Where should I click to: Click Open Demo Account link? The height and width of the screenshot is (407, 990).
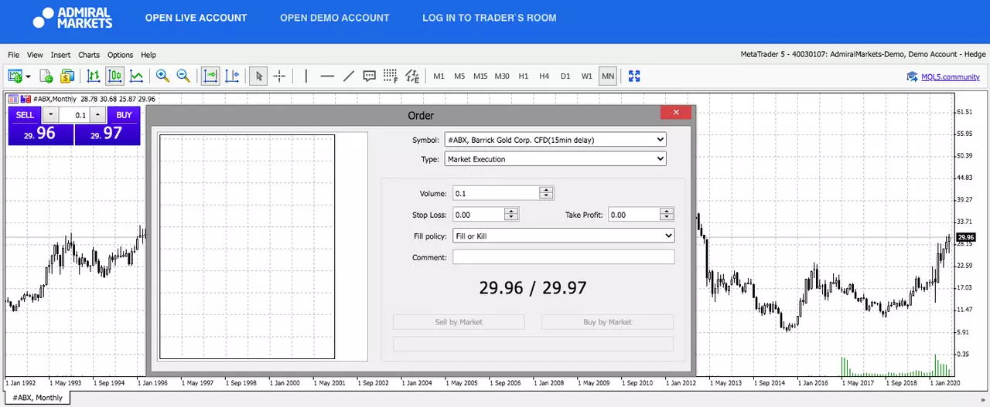tap(335, 18)
